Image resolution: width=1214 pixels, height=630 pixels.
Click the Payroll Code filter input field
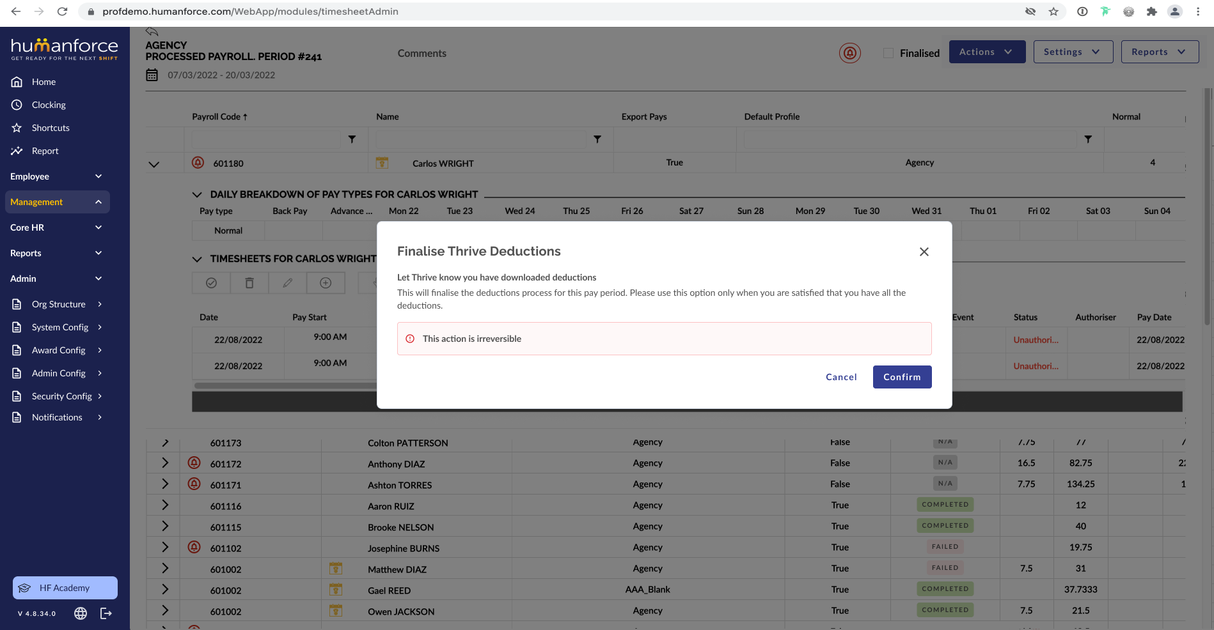point(266,139)
